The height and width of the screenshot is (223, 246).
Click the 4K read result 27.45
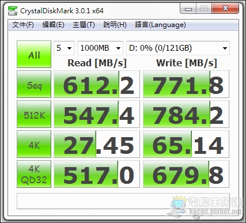pyautogui.click(x=97, y=144)
